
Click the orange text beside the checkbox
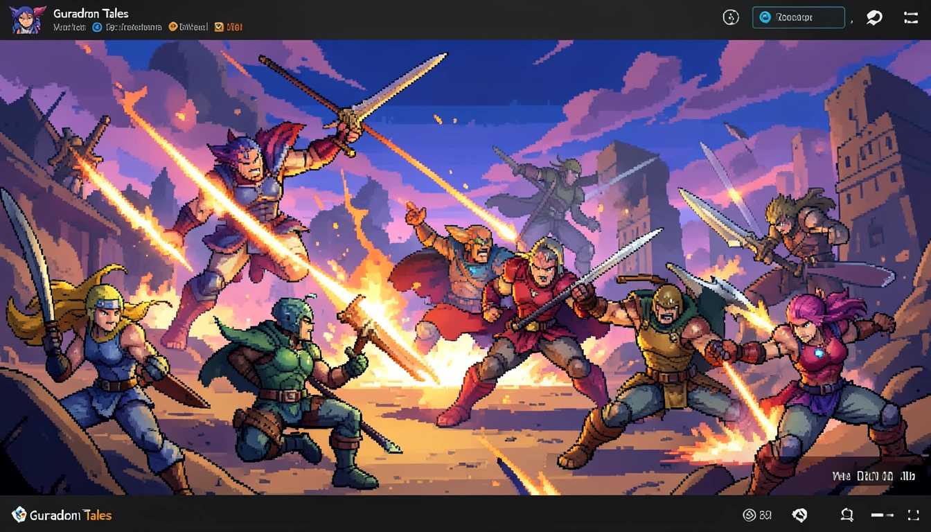point(235,28)
